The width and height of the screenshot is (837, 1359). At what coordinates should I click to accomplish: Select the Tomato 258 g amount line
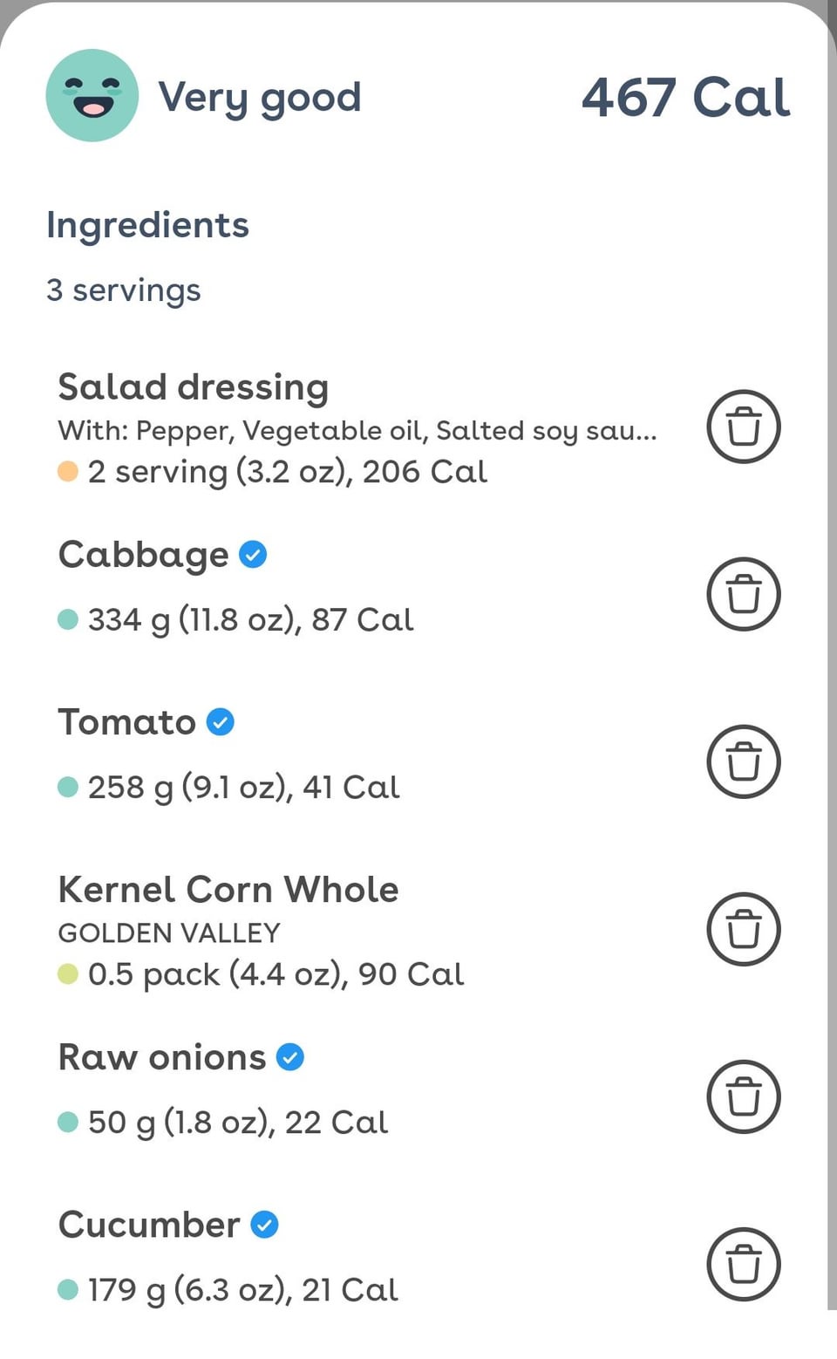click(243, 787)
